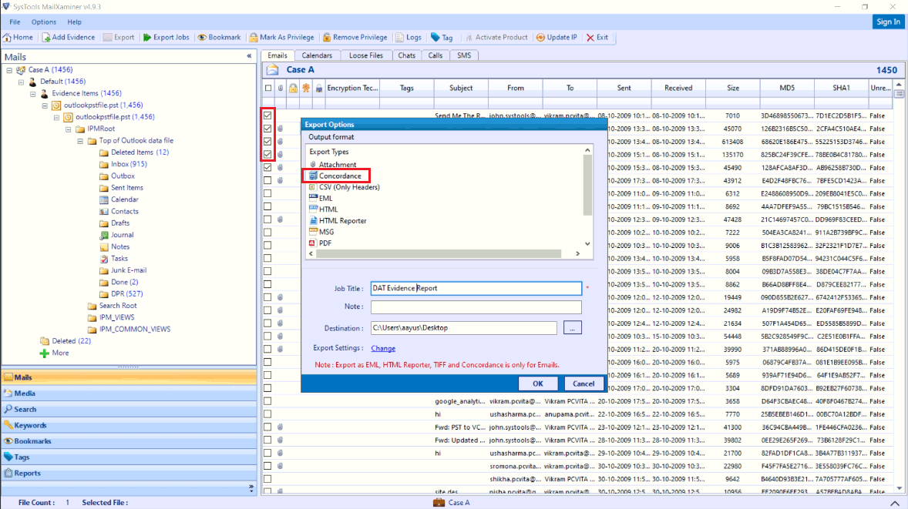Collapse the Evidence Items tree node
This screenshot has height=509, width=908.
32,92
